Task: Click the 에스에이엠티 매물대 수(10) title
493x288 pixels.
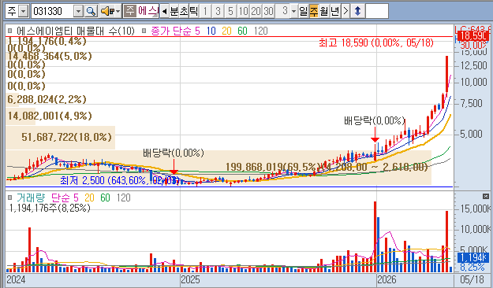Action: coord(76,31)
